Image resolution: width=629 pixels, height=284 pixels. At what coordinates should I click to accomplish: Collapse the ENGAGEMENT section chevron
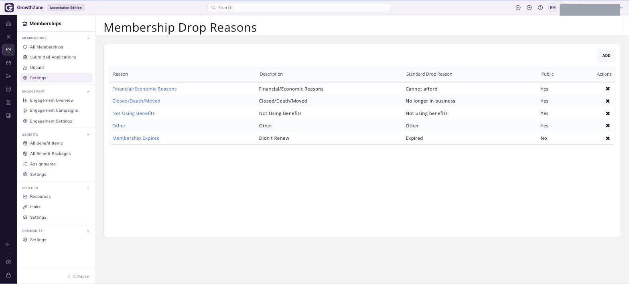coord(88,92)
